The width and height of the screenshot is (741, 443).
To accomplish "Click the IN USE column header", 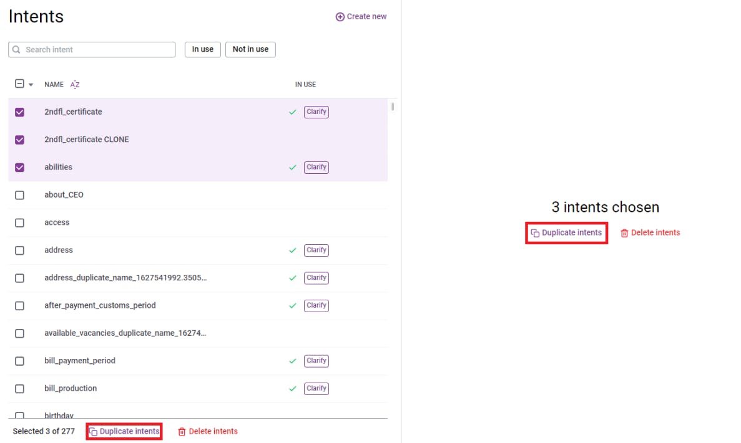I will pos(305,85).
